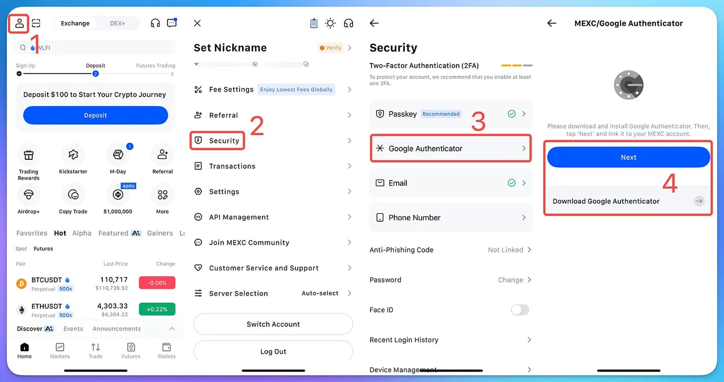Go to Home in bottom navigation

24,351
